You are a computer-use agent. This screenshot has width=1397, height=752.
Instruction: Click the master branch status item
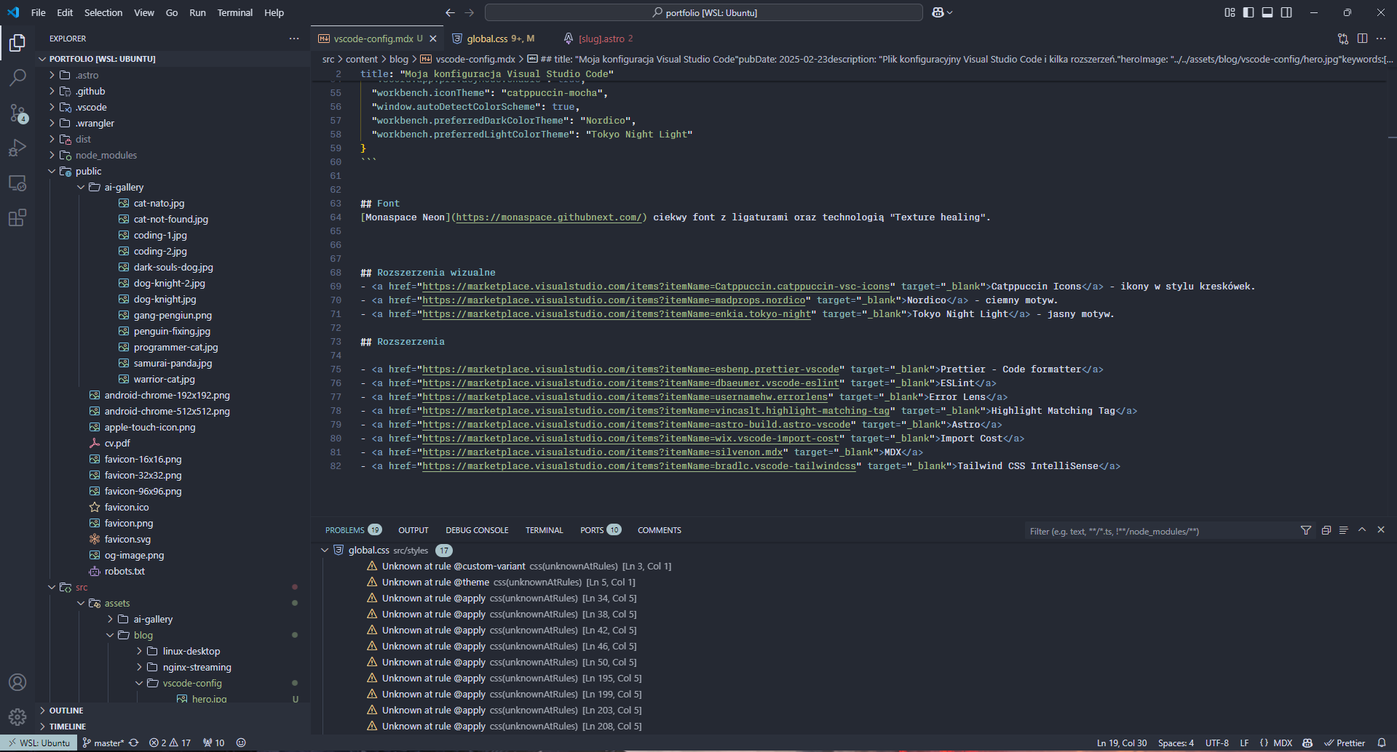pyautogui.click(x=103, y=743)
